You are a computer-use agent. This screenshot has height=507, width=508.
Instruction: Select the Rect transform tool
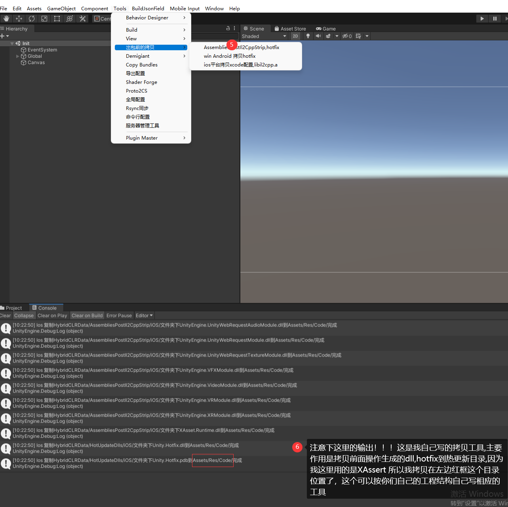coord(57,19)
